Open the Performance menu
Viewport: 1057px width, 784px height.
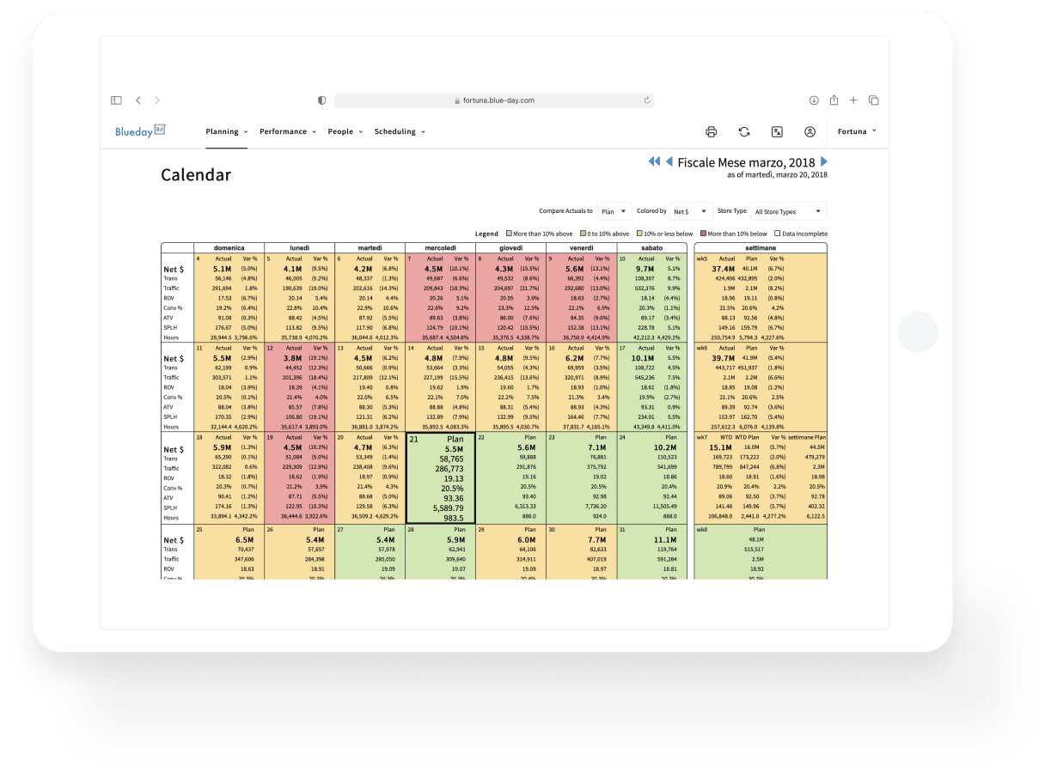point(288,131)
